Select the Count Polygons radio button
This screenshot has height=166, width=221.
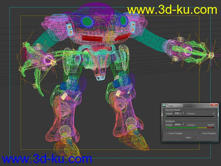click(x=200, y=133)
